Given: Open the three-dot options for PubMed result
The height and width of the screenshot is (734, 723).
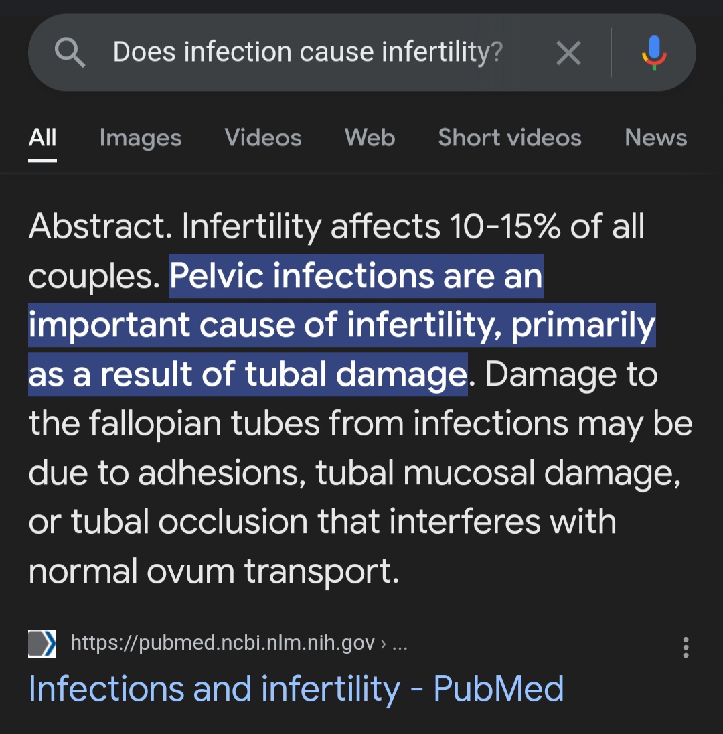Looking at the screenshot, I should point(686,647).
